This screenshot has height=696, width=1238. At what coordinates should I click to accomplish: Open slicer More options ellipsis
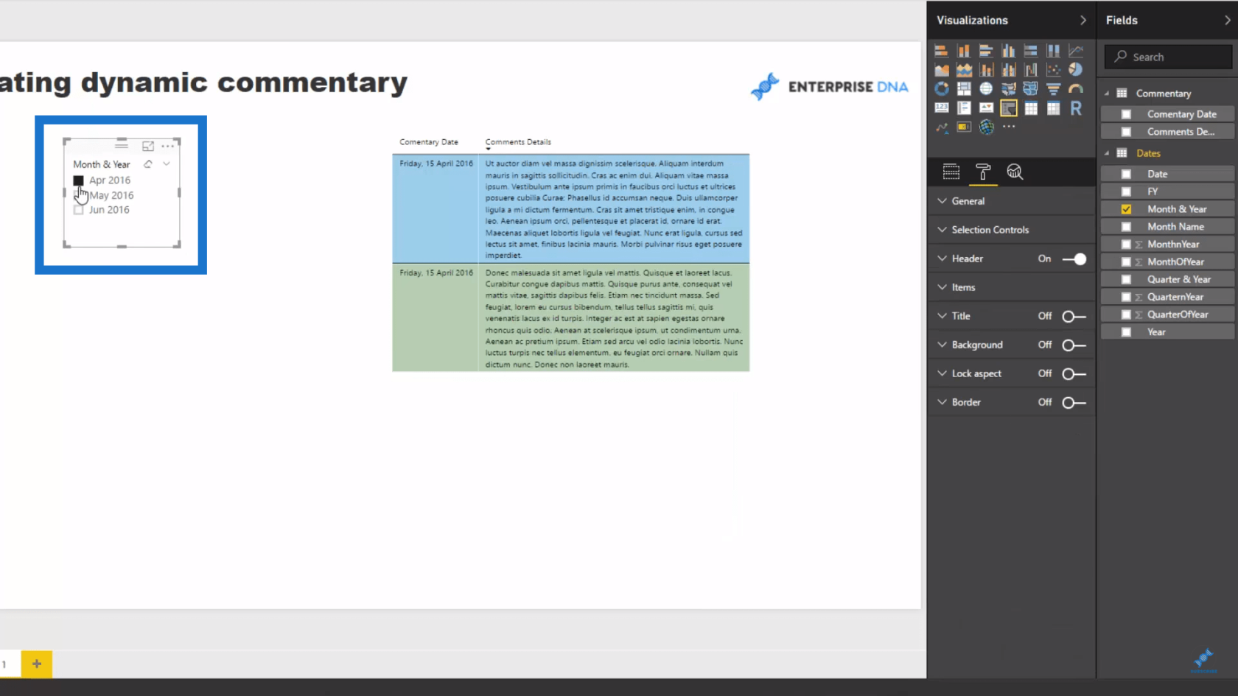click(168, 146)
